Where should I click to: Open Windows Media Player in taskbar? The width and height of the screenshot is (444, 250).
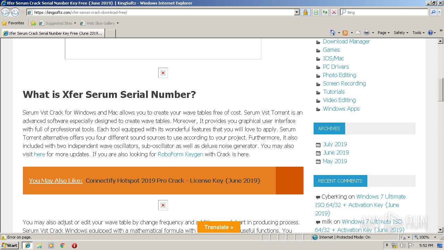[51, 245]
